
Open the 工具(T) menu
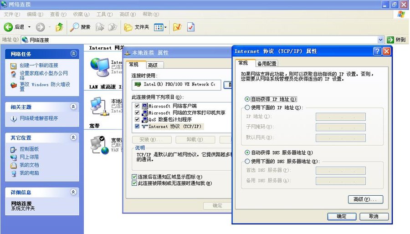(101, 15)
